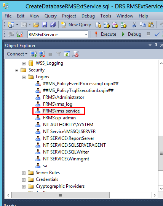This screenshot has height=206, width=163.
Task: Open the Debug menu
Action: coord(88,16)
